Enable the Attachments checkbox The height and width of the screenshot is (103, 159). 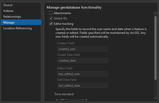pos(51,13)
